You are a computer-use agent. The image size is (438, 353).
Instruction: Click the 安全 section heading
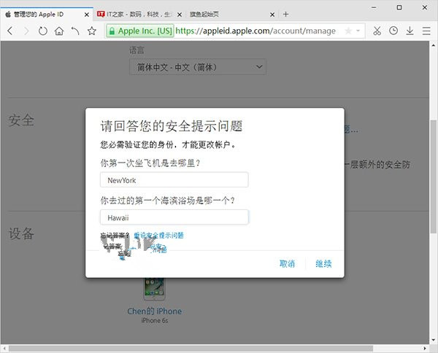pyautogui.click(x=21, y=120)
